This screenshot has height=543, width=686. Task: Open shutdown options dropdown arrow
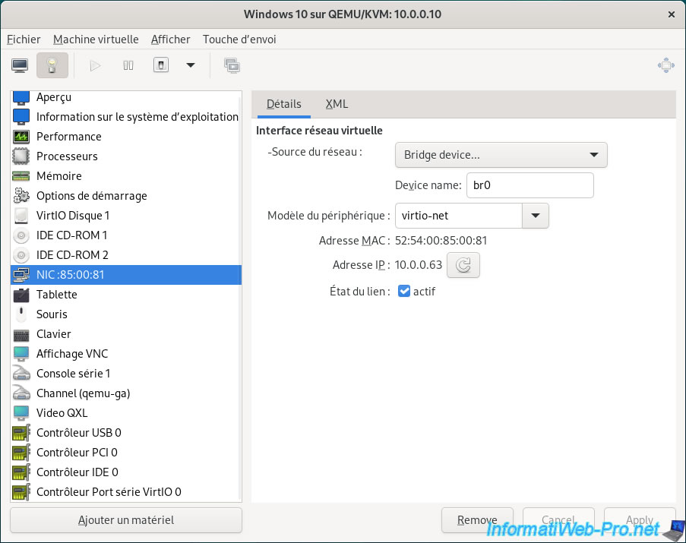(x=191, y=65)
